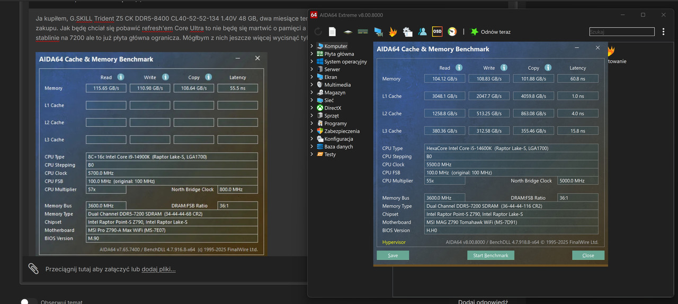This screenshot has width=678, height=304.
Task: Click the Save button in benchmark dialog
Action: 392,255
